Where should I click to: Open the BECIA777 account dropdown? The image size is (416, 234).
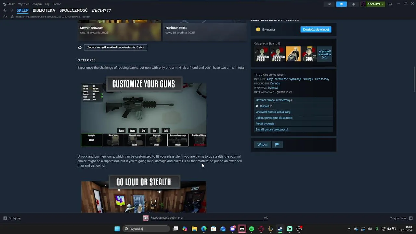375,4
